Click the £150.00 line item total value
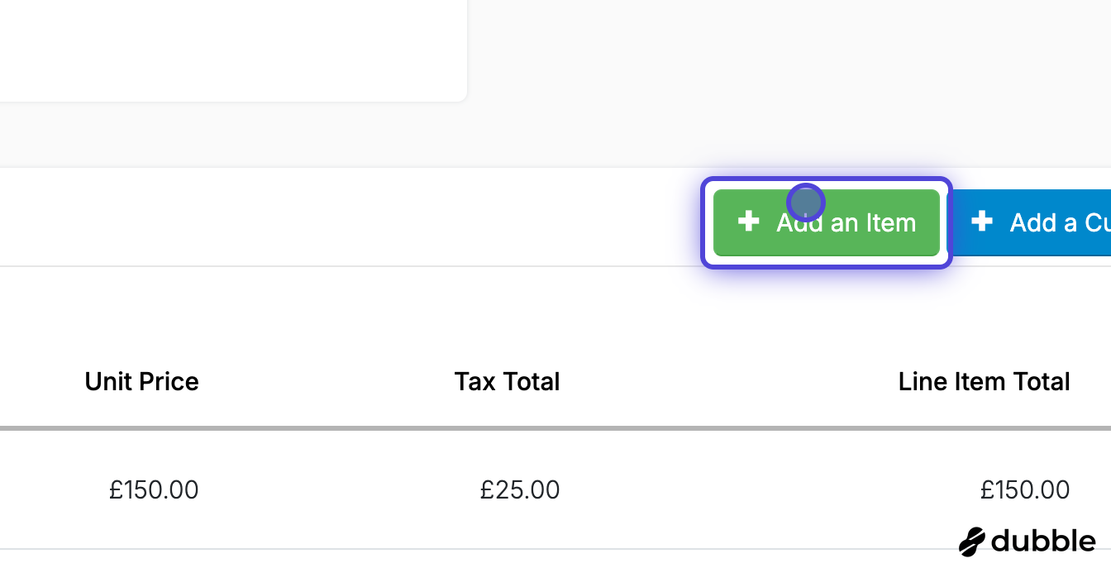 point(1025,489)
